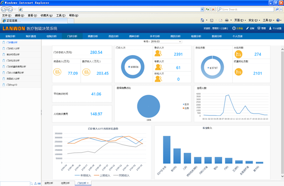Click the IE Back navigation button
This screenshot has height=186, width=284.
4,9
